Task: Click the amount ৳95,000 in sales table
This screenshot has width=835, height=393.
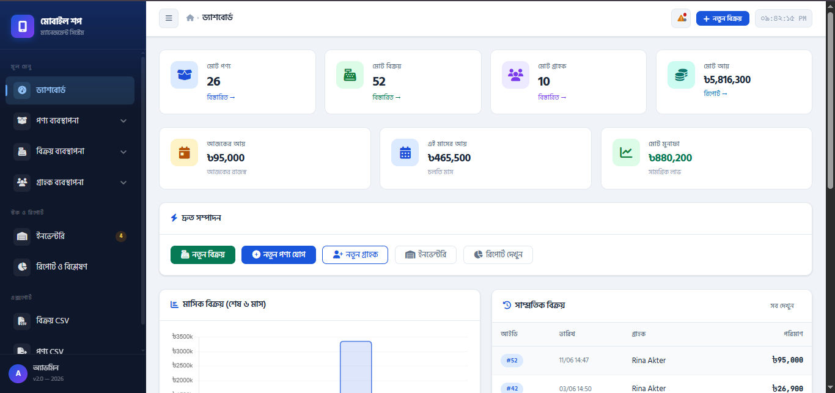Action: coord(787,361)
